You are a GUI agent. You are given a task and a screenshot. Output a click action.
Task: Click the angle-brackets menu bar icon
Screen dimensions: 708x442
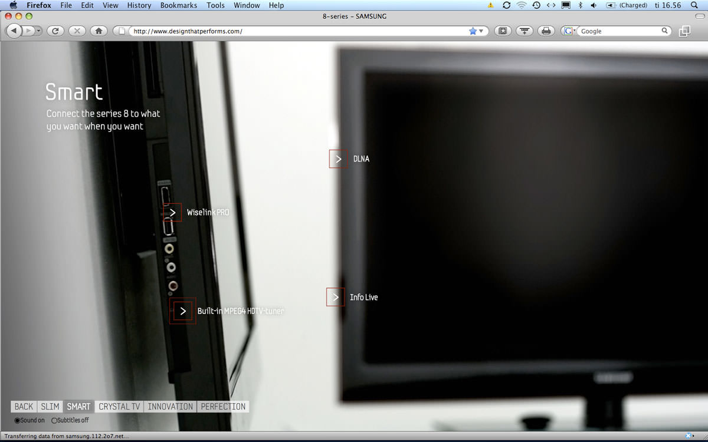551,5
